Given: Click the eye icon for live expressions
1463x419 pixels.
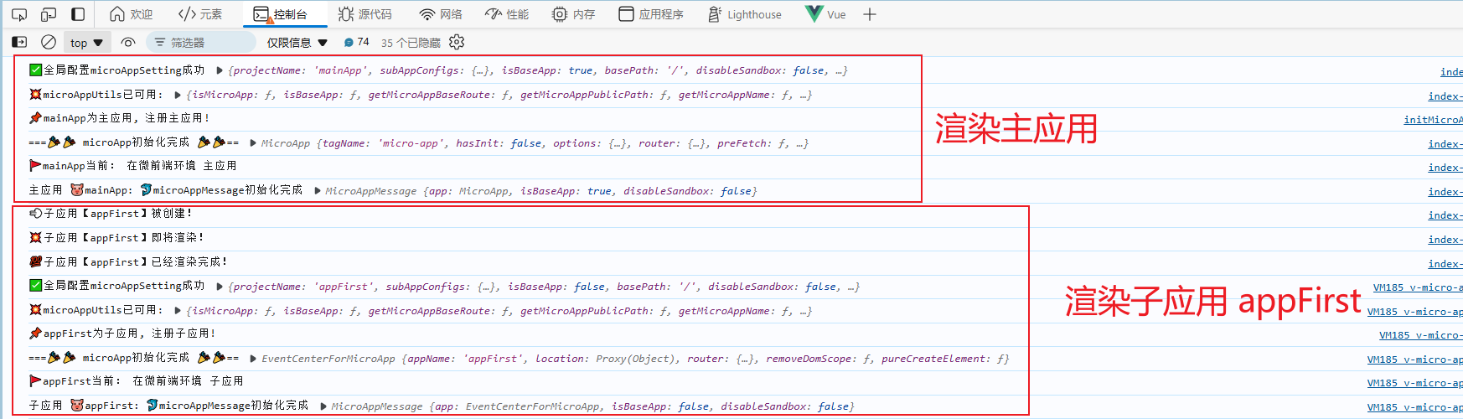Looking at the screenshot, I should [x=128, y=42].
